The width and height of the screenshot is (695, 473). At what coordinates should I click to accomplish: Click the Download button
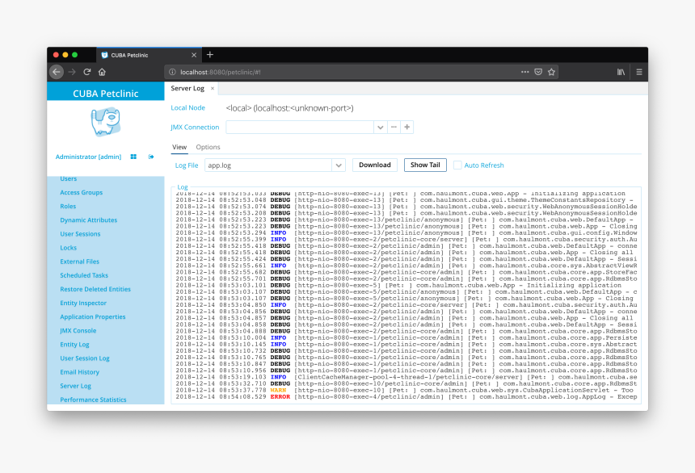pyautogui.click(x=375, y=165)
